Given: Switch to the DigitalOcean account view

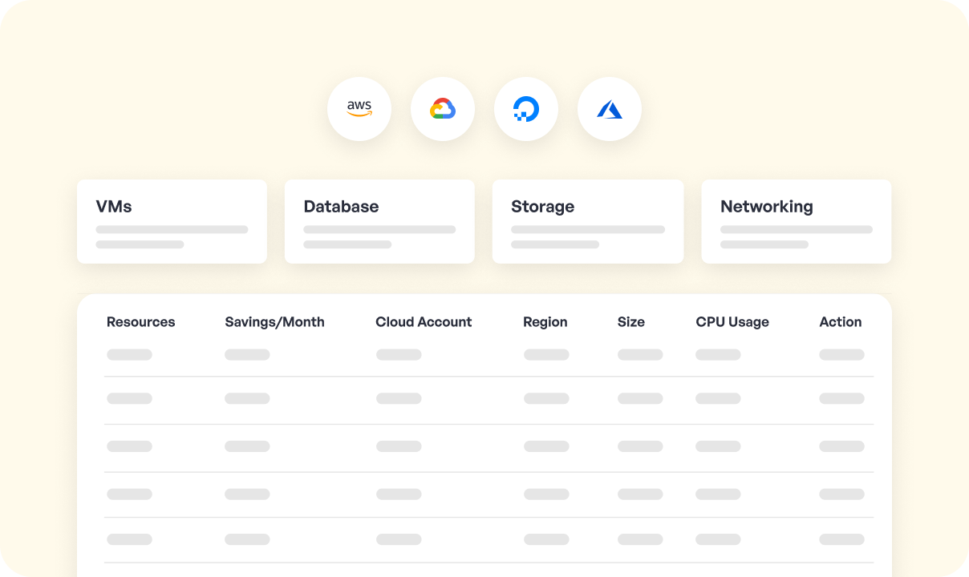Looking at the screenshot, I should click(525, 109).
